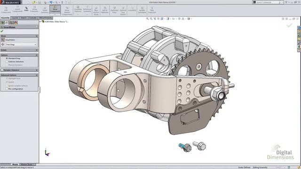Click Explode Line Sketch tool
The height and width of the screenshot is (169, 301).
123,11
